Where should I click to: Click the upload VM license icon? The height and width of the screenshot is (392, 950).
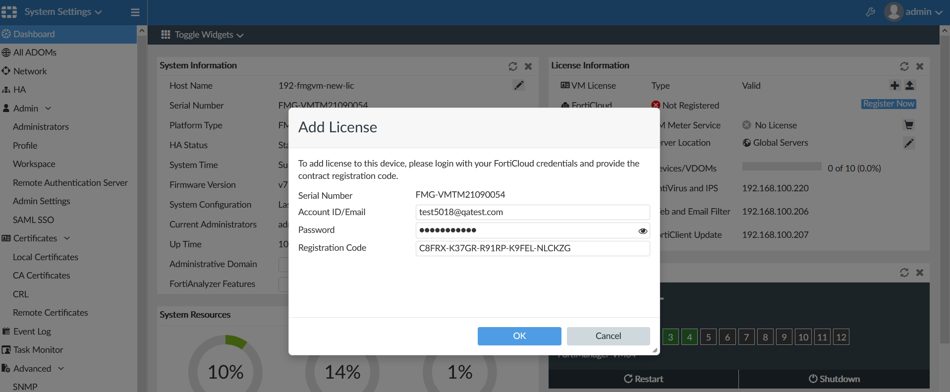909,86
